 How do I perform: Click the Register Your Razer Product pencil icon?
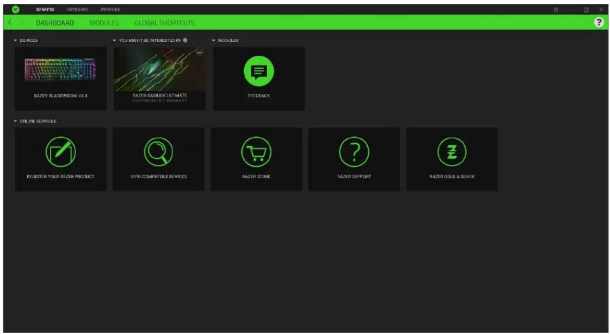point(60,152)
